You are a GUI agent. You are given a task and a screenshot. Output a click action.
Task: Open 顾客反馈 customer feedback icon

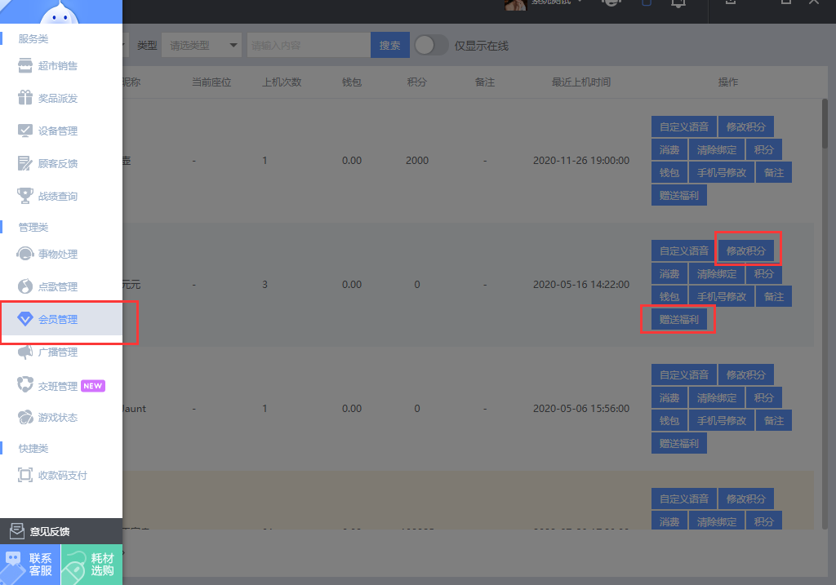(x=24, y=164)
